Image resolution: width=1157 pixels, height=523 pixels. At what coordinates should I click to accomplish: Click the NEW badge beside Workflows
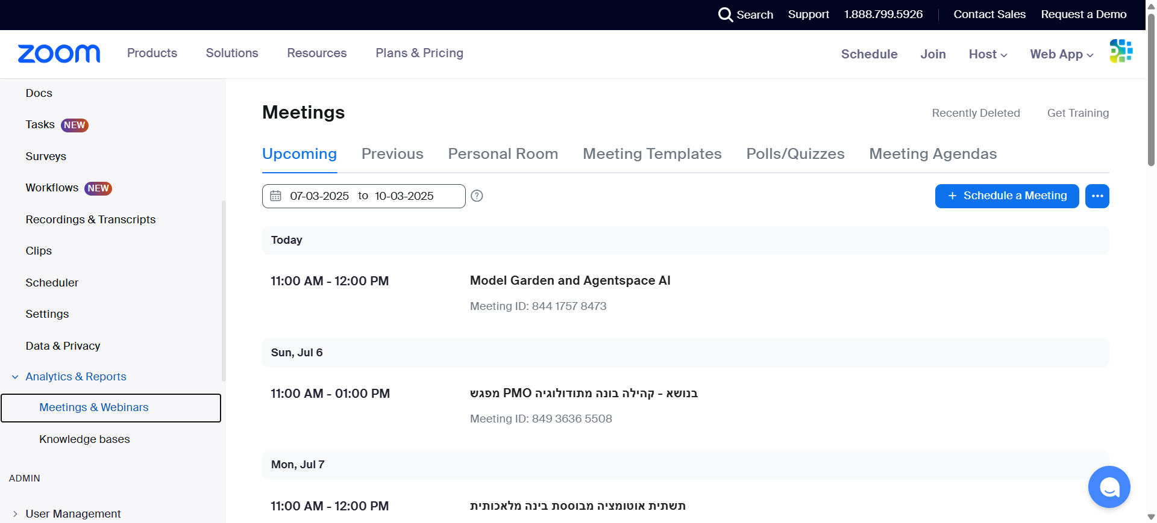[98, 188]
